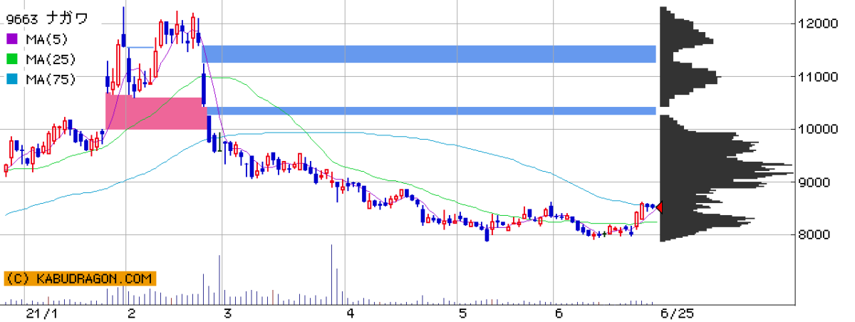Click the pink gap zone rectangle
This screenshot has height=322, width=855.
[155, 112]
